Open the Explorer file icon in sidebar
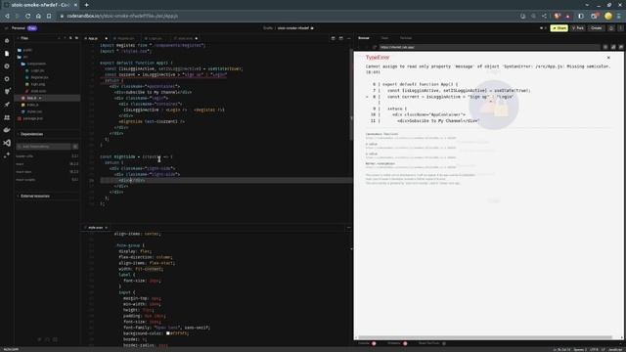The height and width of the screenshot is (352, 626). pos(7,54)
